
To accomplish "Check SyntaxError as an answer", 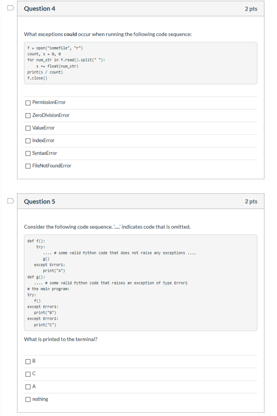I will pyautogui.click(x=28, y=153).
